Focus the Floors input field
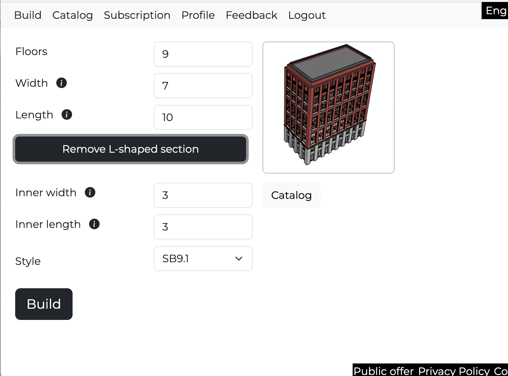Image resolution: width=508 pixels, height=376 pixels. tap(203, 54)
